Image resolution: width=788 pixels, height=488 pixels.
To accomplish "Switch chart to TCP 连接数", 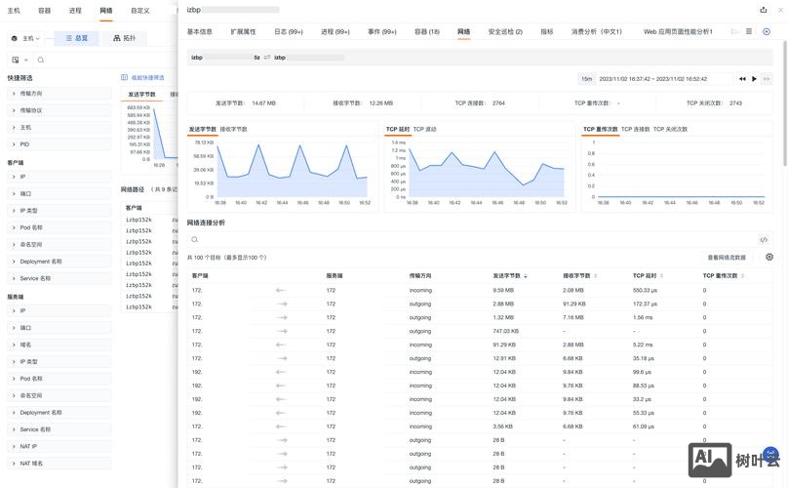I will tap(635, 129).
